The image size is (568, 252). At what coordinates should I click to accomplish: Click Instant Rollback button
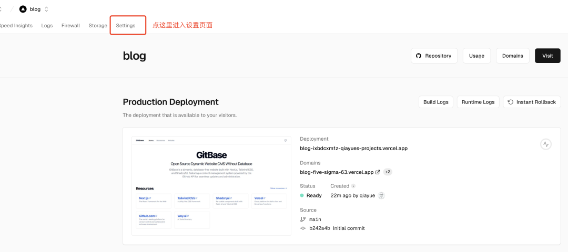(x=532, y=102)
